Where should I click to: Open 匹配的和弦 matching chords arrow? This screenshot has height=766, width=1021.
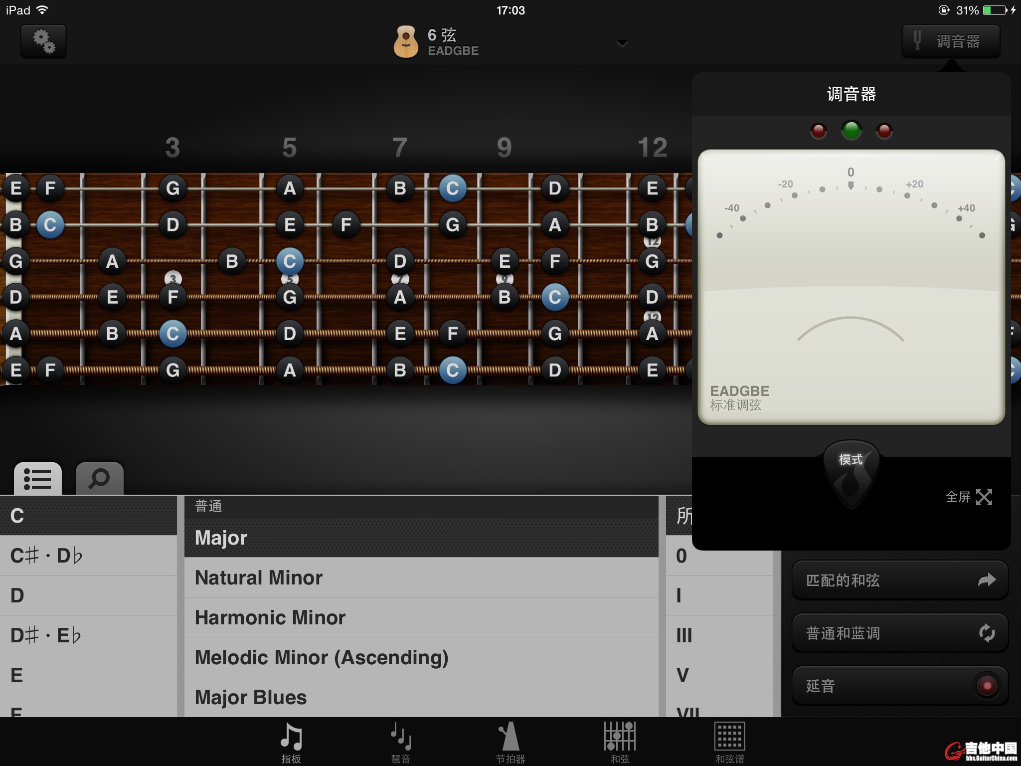click(987, 580)
